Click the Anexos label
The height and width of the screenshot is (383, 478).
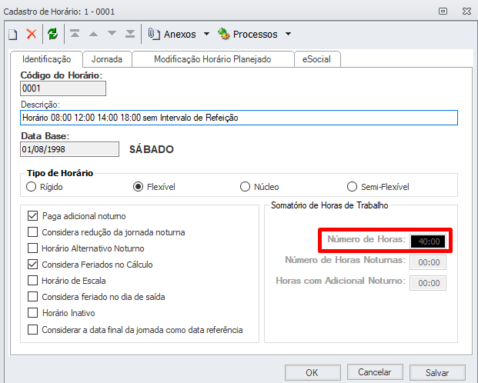pyautogui.click(x=180, y=34)
